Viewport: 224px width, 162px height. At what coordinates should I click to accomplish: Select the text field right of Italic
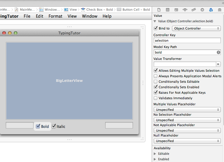tap(119, 125)
